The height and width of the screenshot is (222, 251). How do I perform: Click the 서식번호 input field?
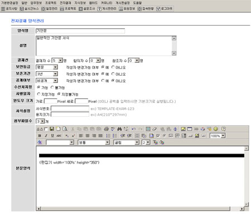(70, 108)
